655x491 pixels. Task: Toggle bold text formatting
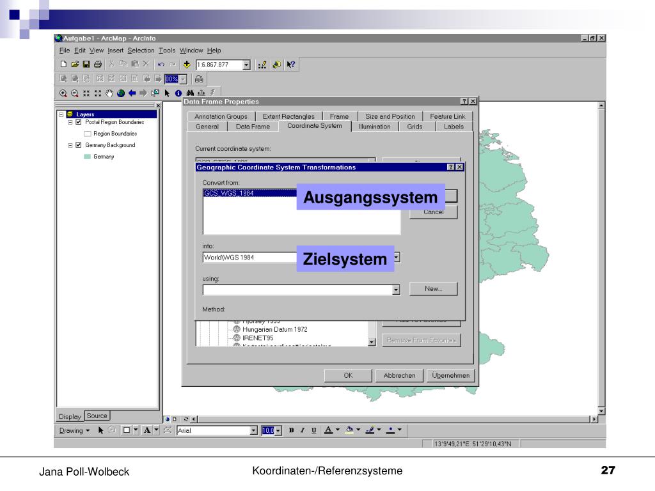tap(291, 430)
